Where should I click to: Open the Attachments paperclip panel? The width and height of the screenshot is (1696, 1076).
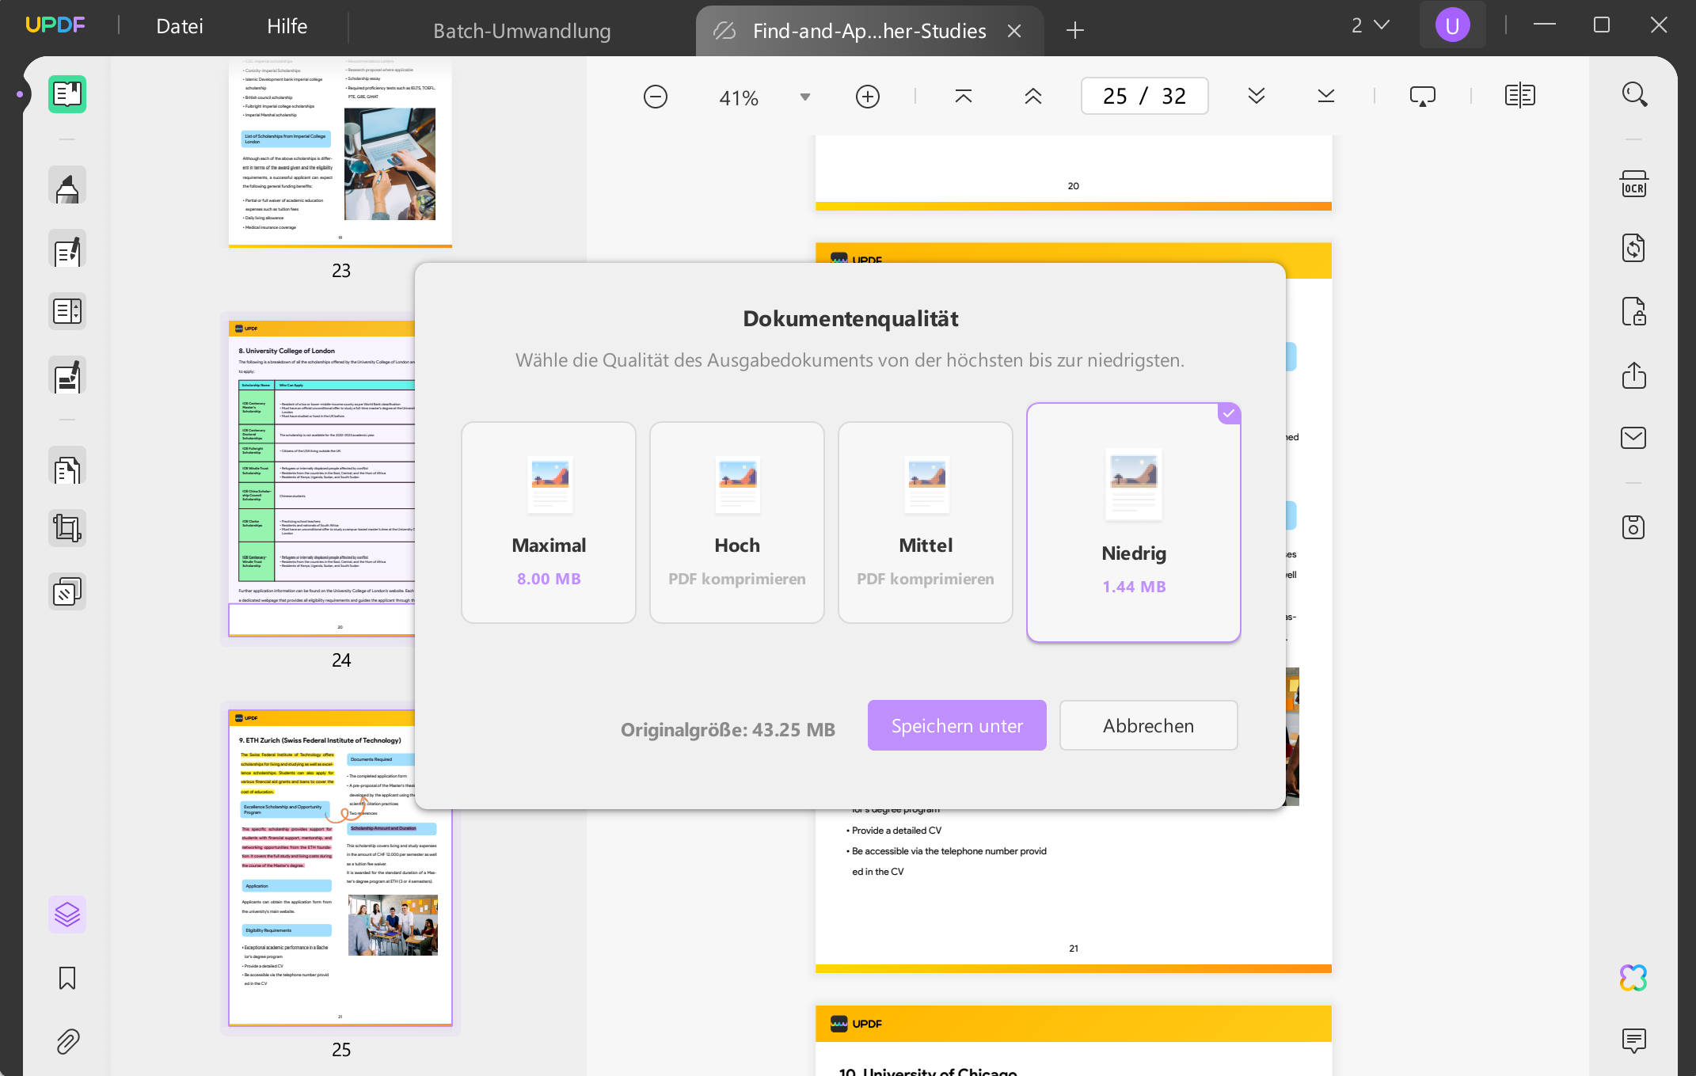[x=67, y=1042]
